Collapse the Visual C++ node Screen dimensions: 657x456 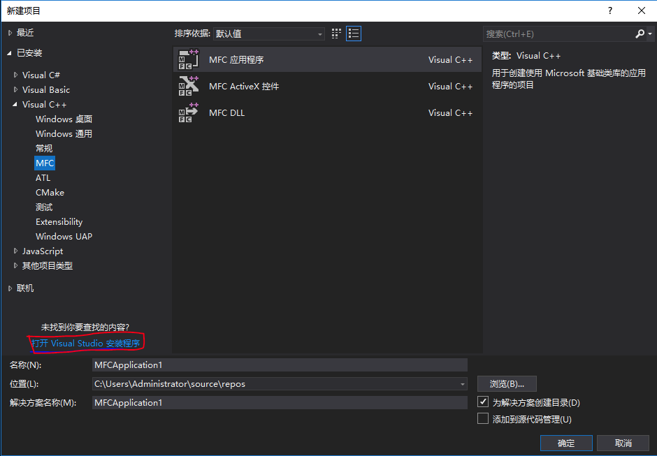click(x=15, y=104)
